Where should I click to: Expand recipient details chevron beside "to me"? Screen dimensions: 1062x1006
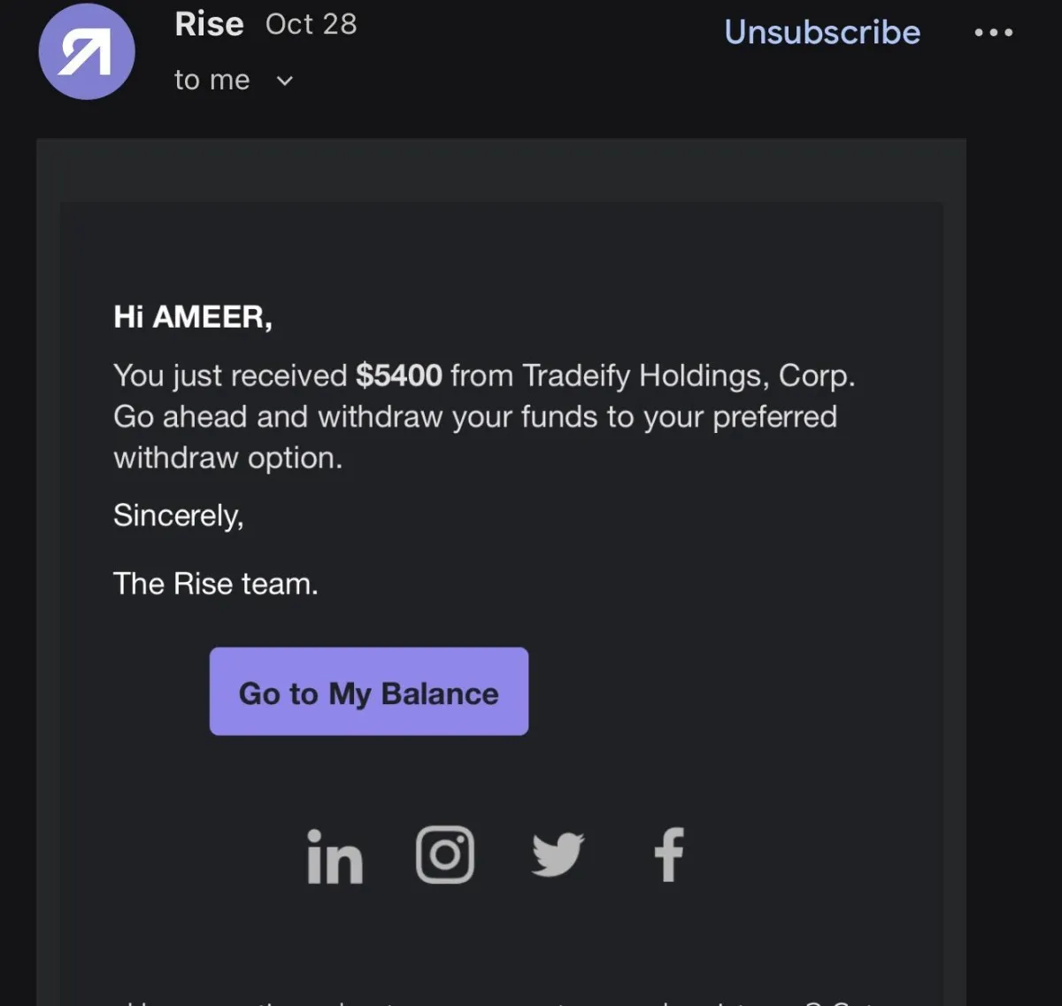click(x=284, y=81)
